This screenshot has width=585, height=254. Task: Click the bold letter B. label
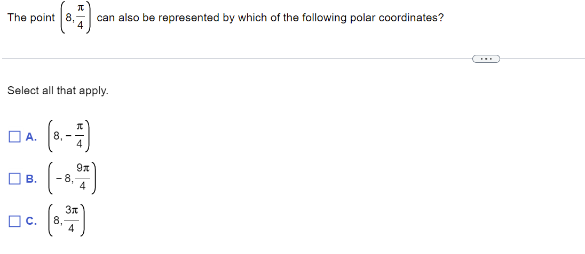pyautogui.click(x=31, y=179)
